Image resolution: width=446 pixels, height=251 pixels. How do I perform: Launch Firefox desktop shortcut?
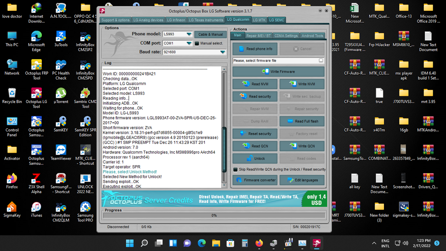click(12, 181)
